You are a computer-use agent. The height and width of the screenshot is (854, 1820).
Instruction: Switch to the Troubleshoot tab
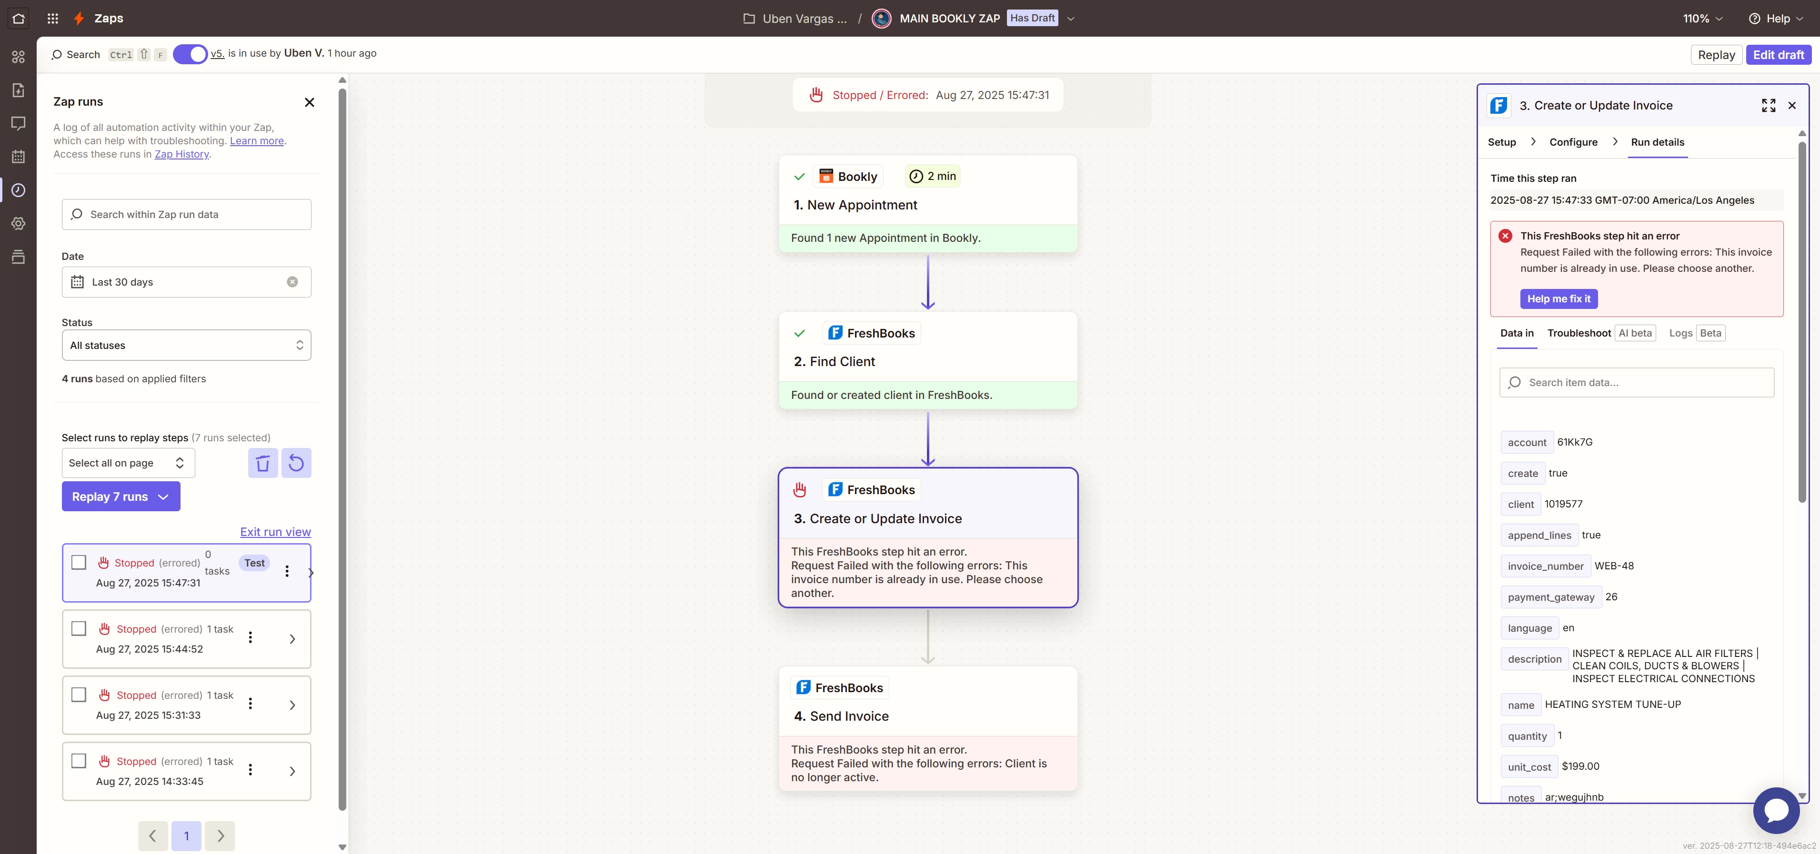[1579, 333]
